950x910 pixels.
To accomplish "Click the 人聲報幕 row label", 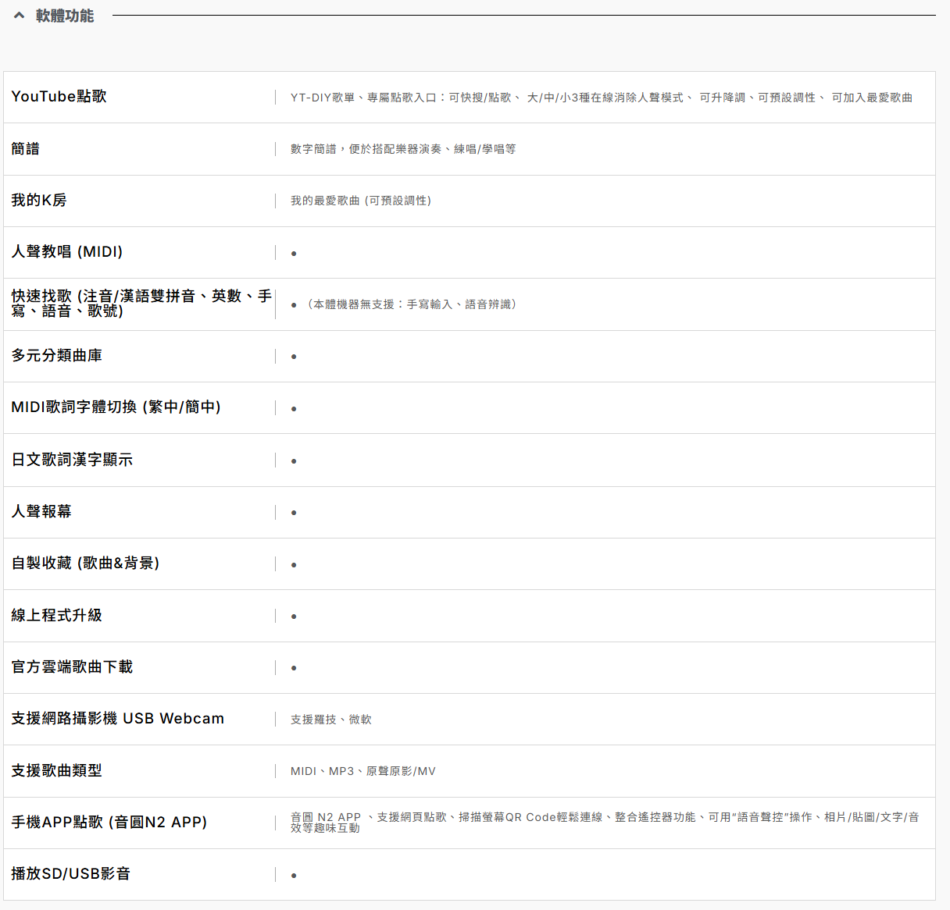I will (41, 512).
